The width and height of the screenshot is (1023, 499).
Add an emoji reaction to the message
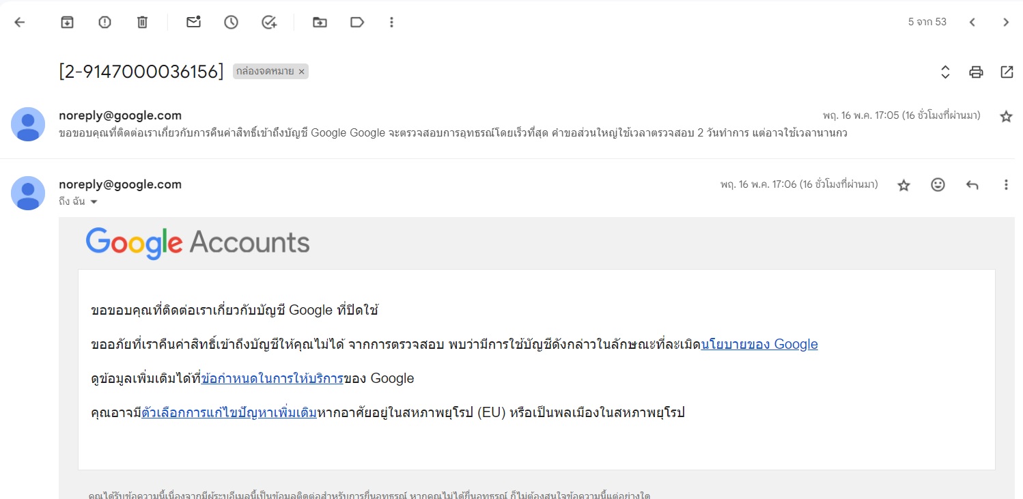[938, 184]
